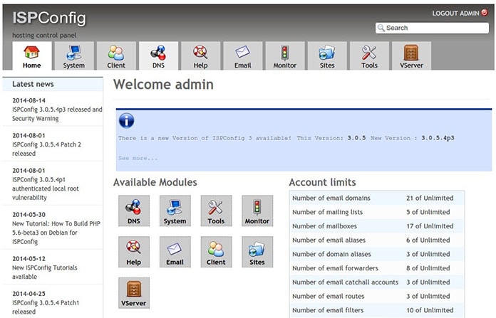Open the VServer cabinet module icon

(x=134, y=292)
